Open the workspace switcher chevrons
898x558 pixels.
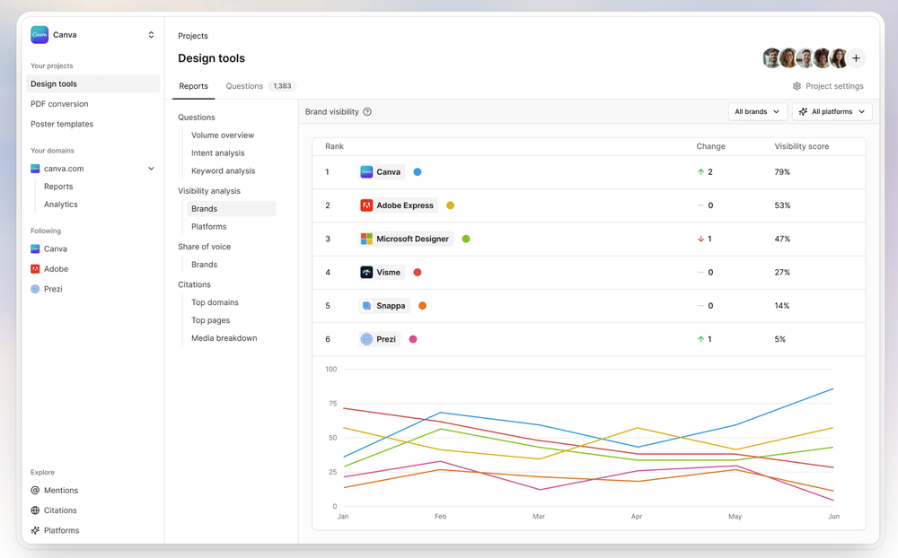(151, 35)
